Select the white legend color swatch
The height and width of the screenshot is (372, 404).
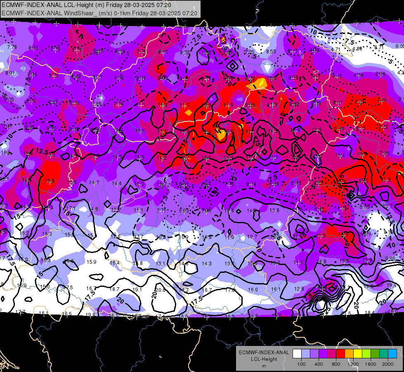(297, 354)
